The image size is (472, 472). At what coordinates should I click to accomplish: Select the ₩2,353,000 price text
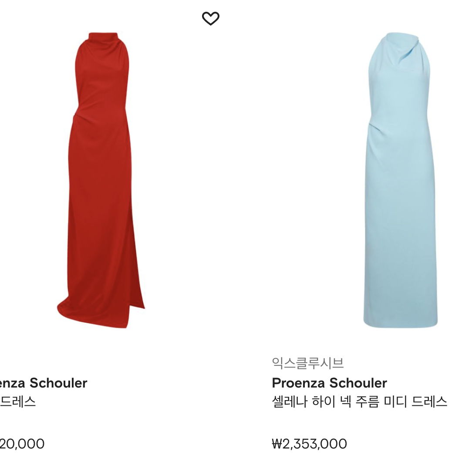pos(309,444)
